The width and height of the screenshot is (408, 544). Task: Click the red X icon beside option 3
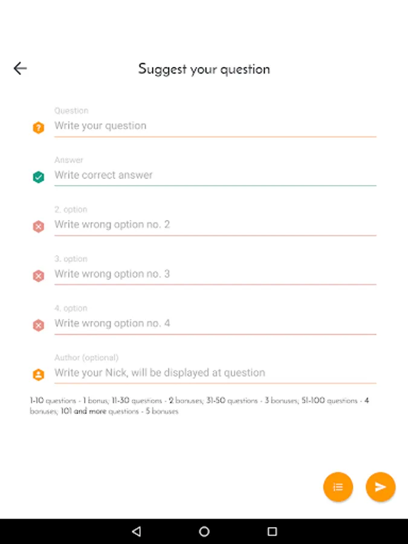39,276
